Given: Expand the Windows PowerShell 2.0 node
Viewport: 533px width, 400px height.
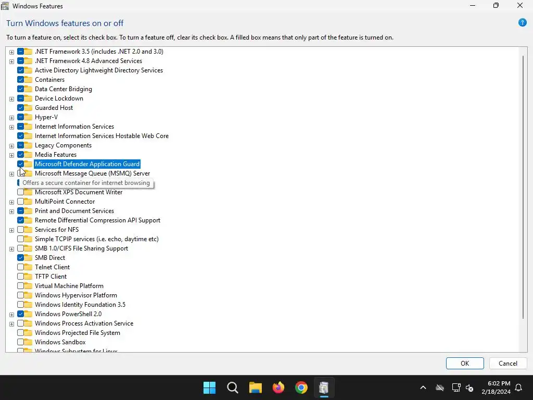Looking at the screenshot, I should (11, 315).
